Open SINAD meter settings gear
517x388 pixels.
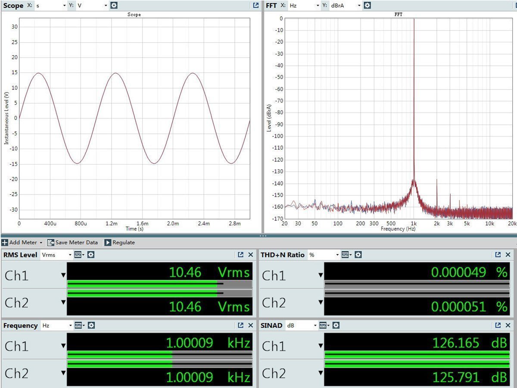[x=336, y=325]
